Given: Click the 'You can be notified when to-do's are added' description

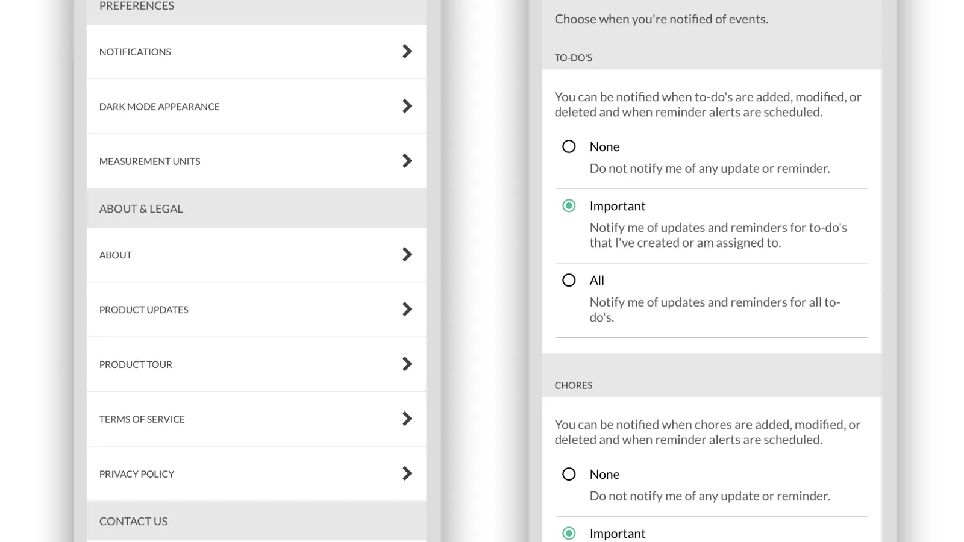Looking at the screenshot, I should tap(708, 104).
